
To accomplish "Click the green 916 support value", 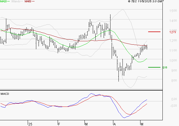I will [165, 68].
